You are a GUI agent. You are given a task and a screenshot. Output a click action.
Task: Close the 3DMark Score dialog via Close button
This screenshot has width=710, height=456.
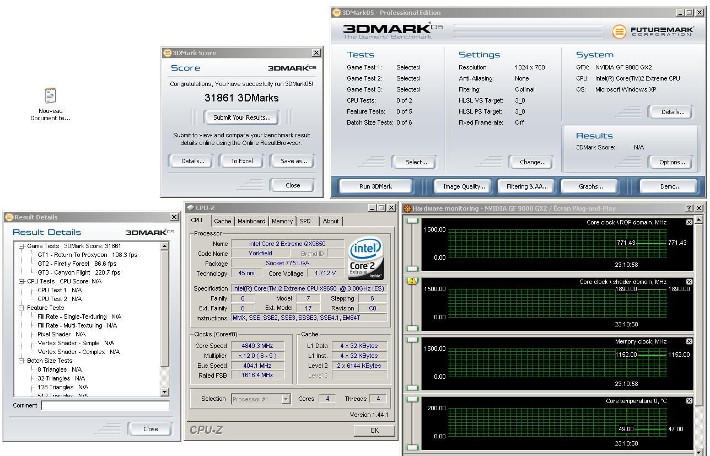coord(293,185)
